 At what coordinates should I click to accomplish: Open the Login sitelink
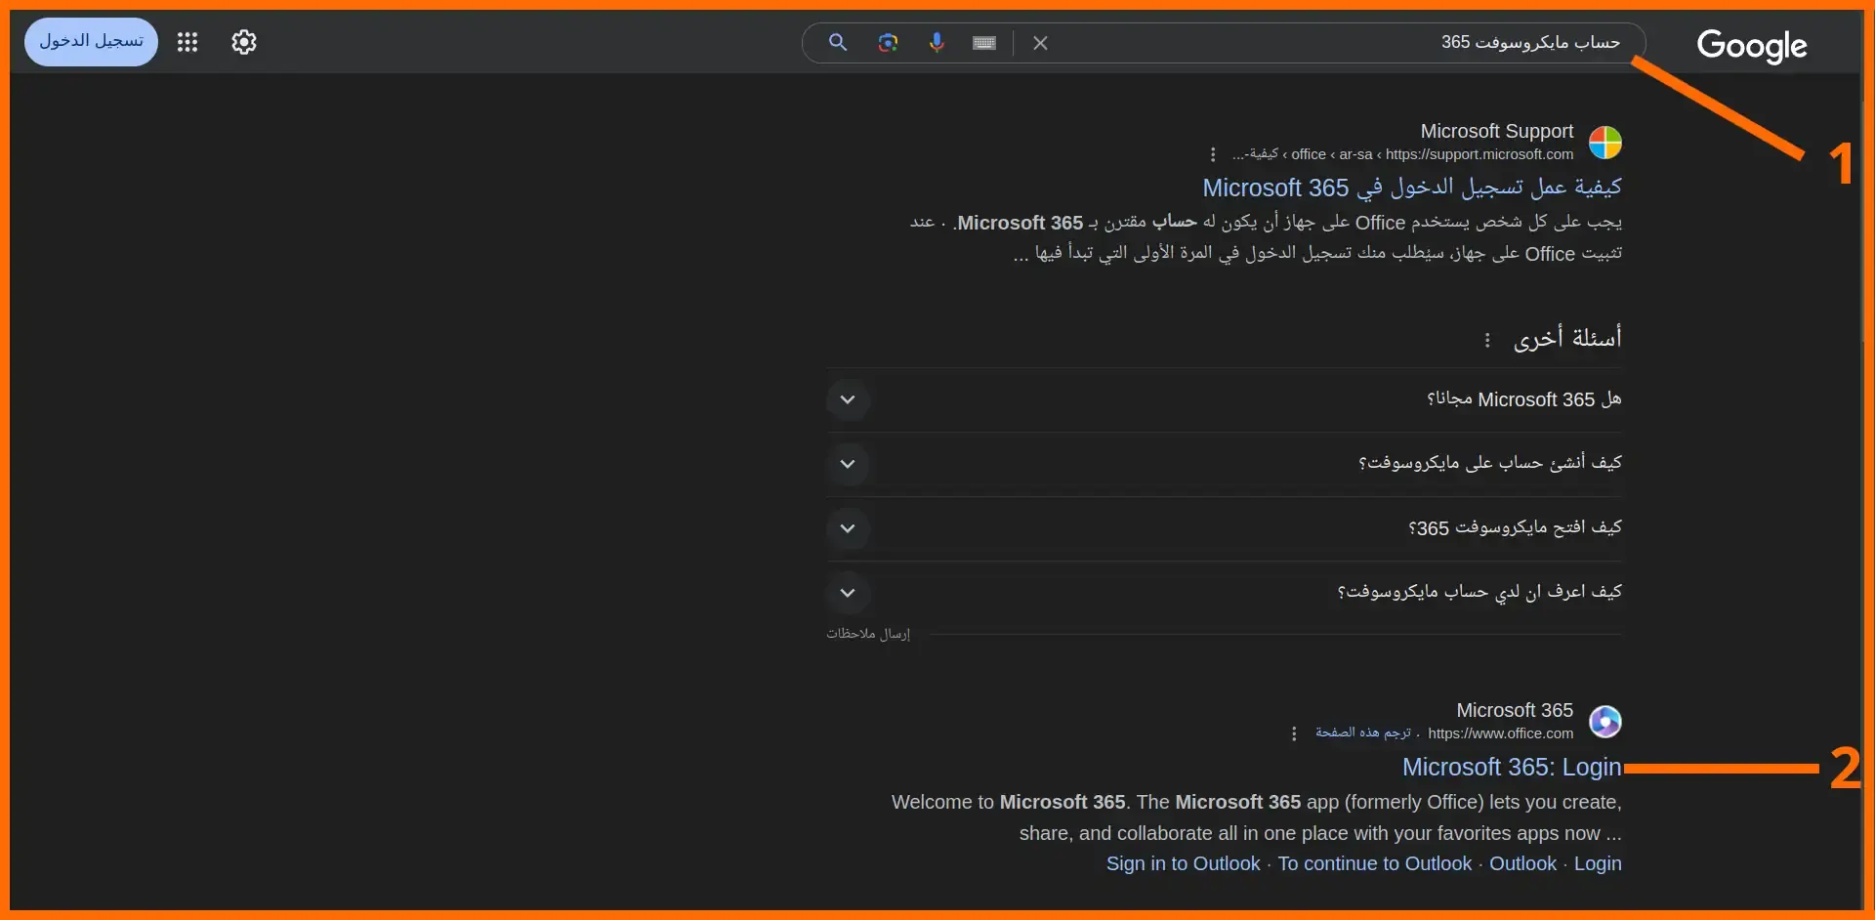point(1598,863)
